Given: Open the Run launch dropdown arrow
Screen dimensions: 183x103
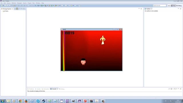Looking at the screenshot, I should click(x=43, y=6).
